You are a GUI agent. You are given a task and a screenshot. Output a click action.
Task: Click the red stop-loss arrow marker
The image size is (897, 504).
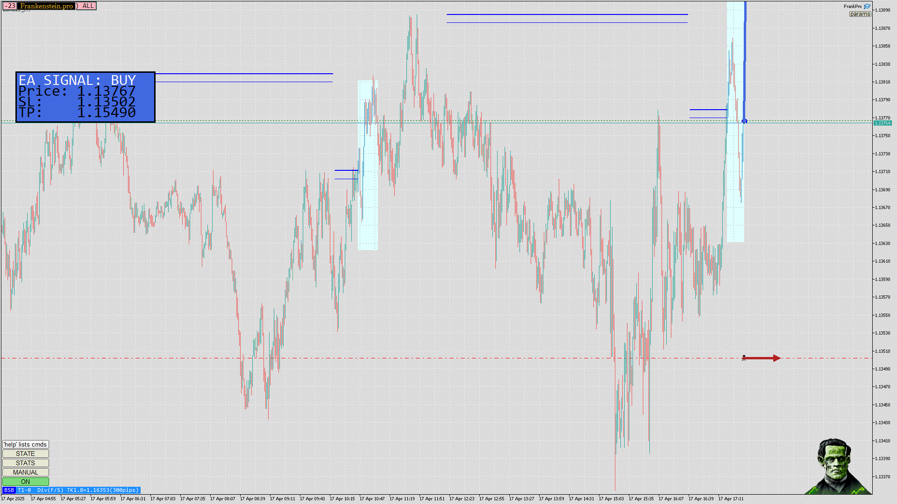click(x=762, y=358)
